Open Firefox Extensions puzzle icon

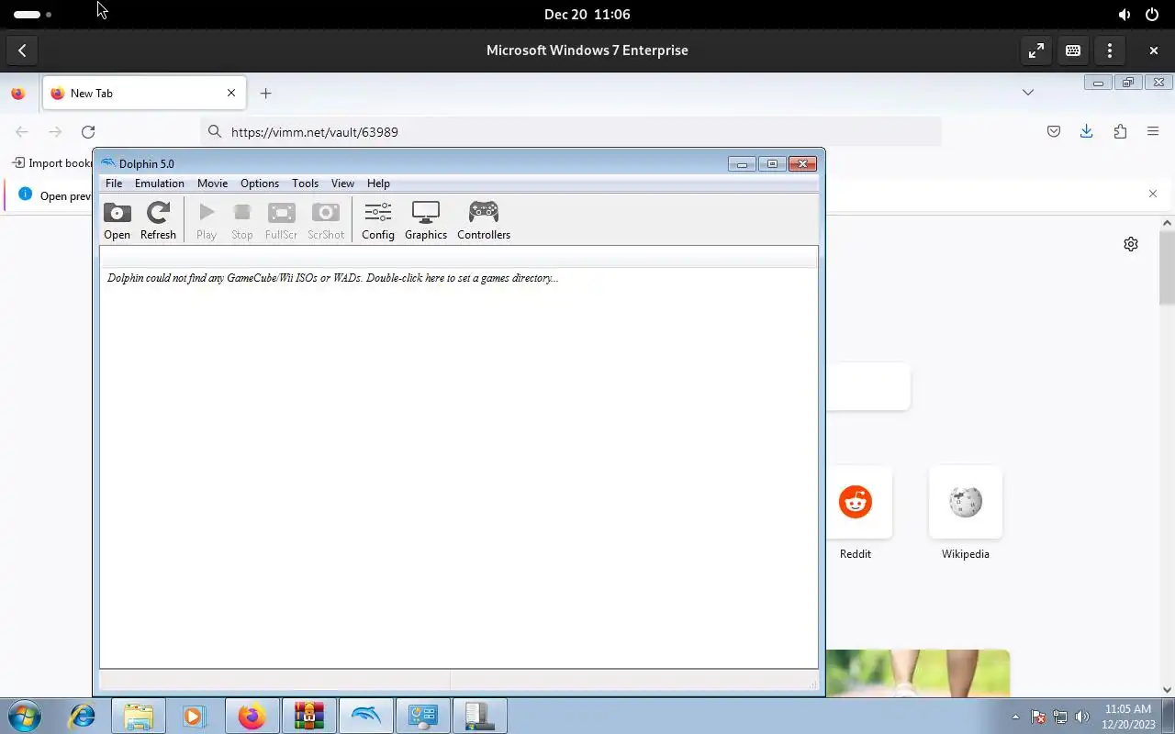tap(1120, 132)
